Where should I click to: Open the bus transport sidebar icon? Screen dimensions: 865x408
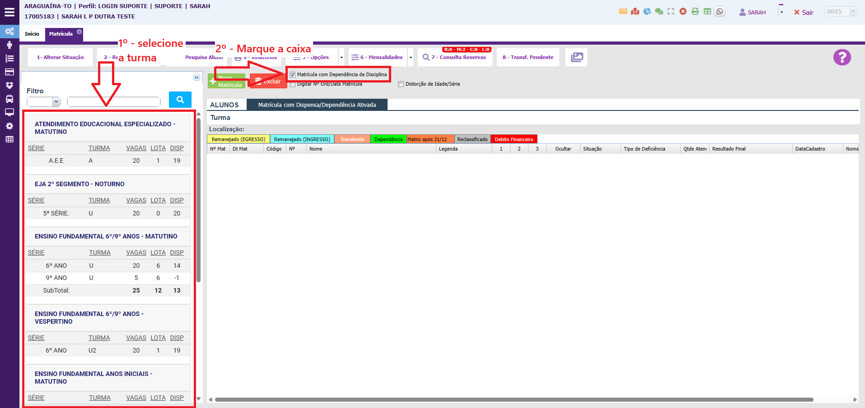[9, 99]
